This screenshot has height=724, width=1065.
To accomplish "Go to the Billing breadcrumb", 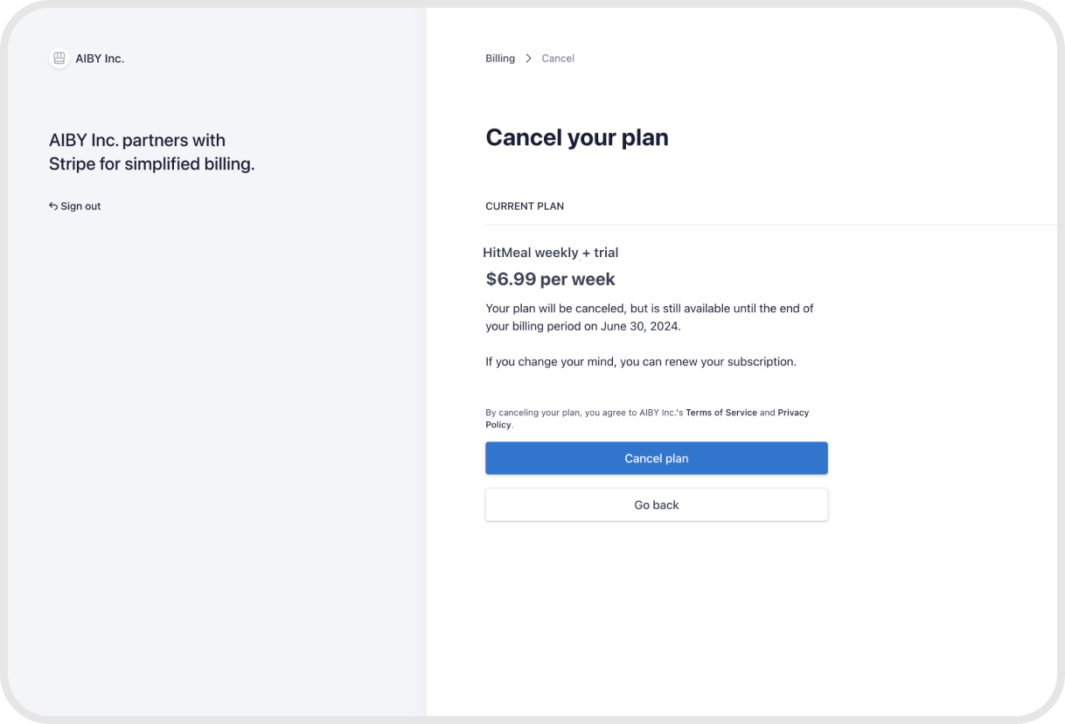I will [499, 59].
